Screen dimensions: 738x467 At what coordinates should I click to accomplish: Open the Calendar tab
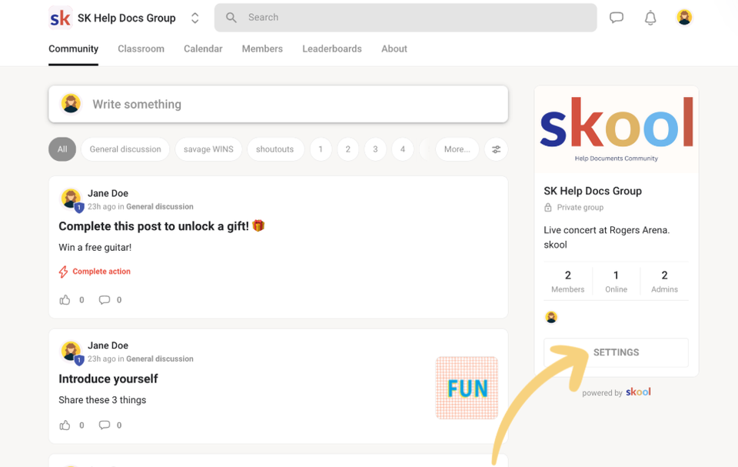pos(203,49)
